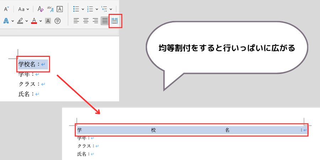320x160 pixels.
Task: Open the Text Effects dropdown arrow
Action: pyautogui.click(x=13, y=21)
